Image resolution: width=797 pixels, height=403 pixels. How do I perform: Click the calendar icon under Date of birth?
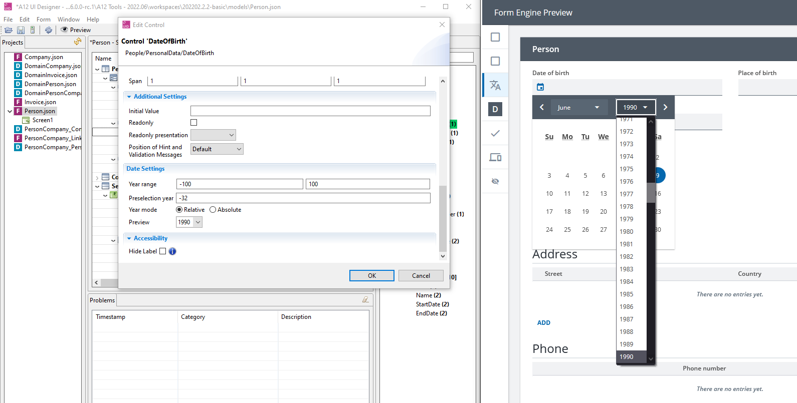[x=540, y=87]
